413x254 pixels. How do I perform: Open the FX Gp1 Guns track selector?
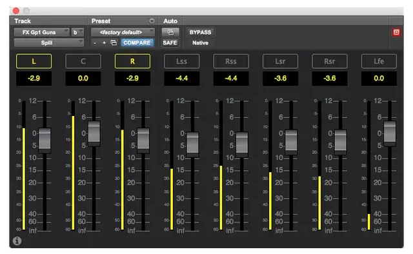click(41, 32)
